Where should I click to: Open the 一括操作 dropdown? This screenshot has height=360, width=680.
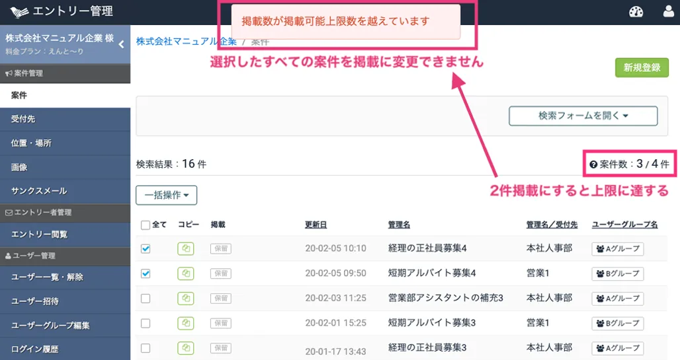(166, 196)
